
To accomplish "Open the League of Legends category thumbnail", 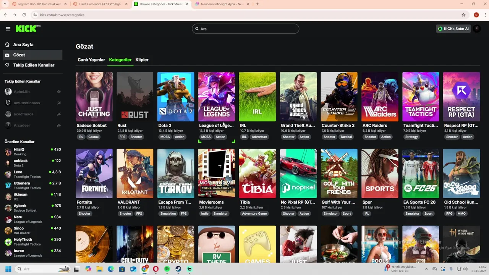I will tap(217, 97).
